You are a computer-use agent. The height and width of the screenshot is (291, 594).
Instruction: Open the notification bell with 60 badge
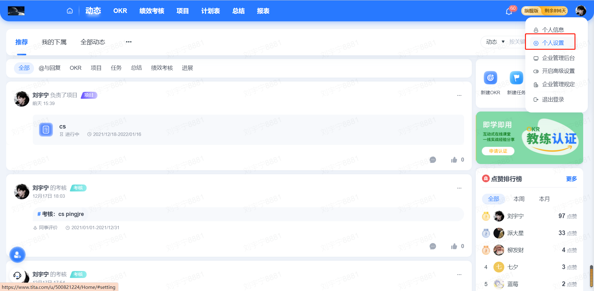(x=509, y=11)
